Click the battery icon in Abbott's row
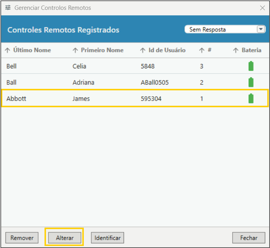This screenshot has width=270, height=248. [251, 99]
